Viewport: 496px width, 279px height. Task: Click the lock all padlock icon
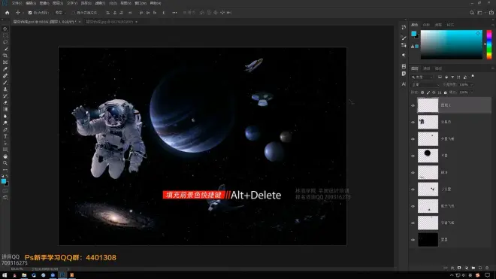coord(446,92)
